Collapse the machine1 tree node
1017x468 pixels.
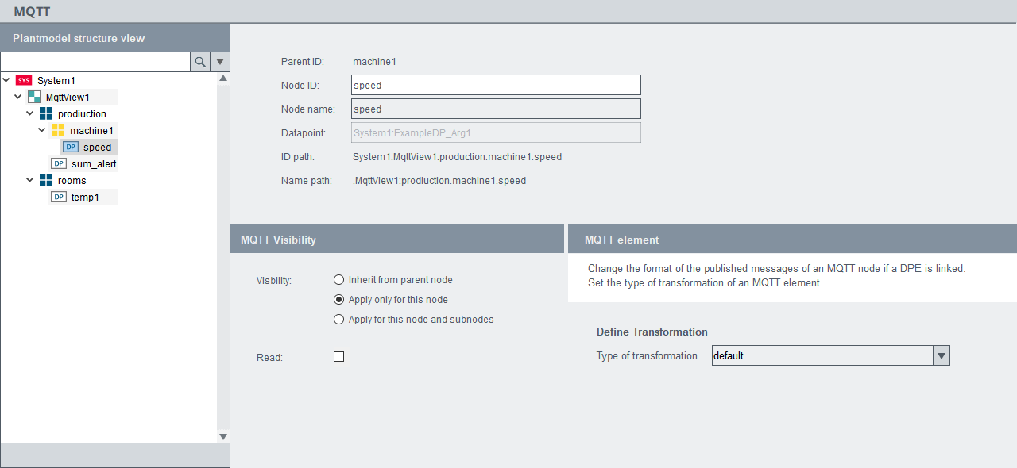pyautogui.click(x=41, y=130)
